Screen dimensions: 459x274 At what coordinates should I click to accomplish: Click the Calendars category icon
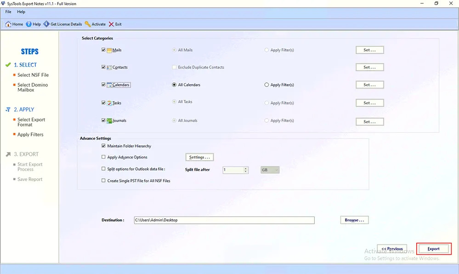coord(109,85)
